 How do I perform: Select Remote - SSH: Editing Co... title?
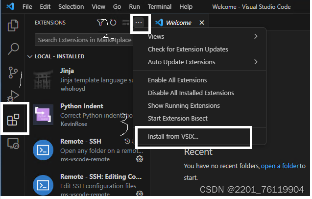[x=101, y=176]
